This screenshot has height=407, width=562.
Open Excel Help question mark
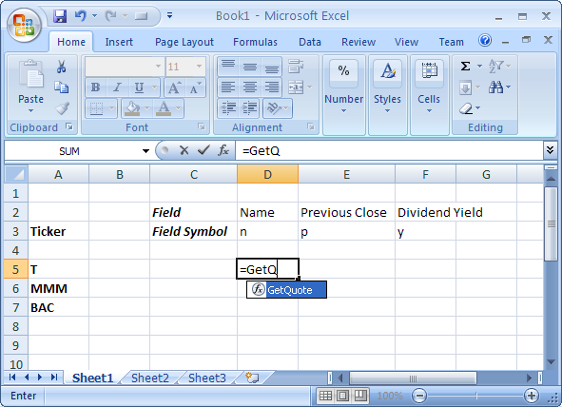click(x=485, y=41)
